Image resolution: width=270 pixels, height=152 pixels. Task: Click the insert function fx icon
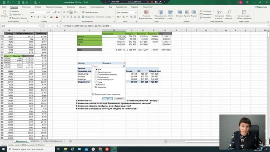[57, 26]
